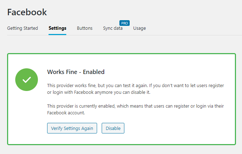
Task: Disable the Facebook provider
Action: [113, 128]
